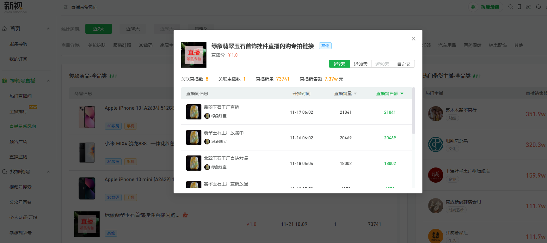Open 预告广场 in sidebar
This screenshot has width=547, height=243.
[x=18, y=142]
